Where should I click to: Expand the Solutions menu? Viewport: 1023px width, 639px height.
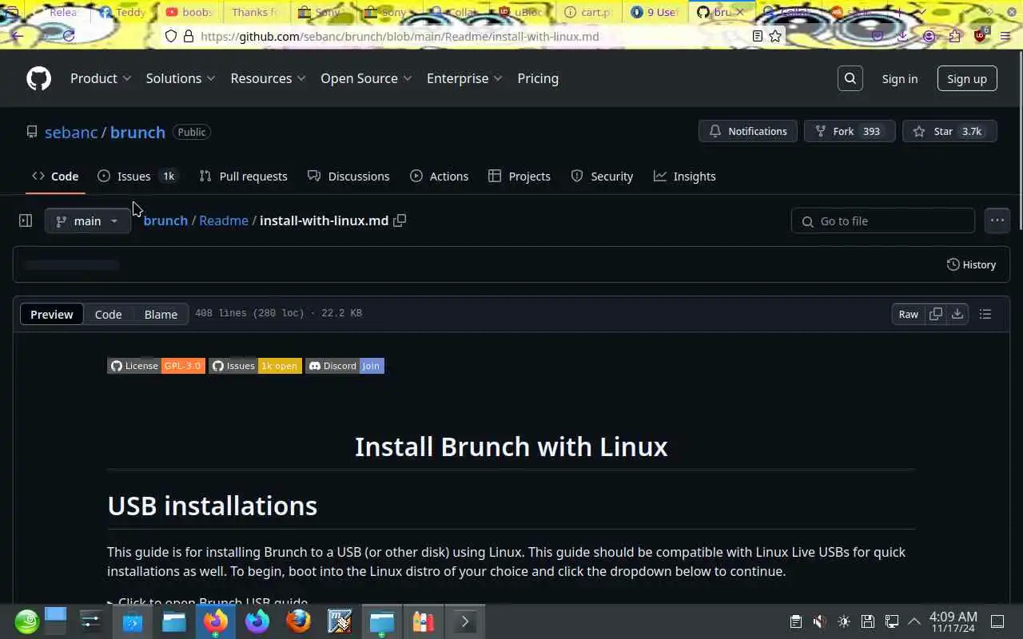[181, 78]
